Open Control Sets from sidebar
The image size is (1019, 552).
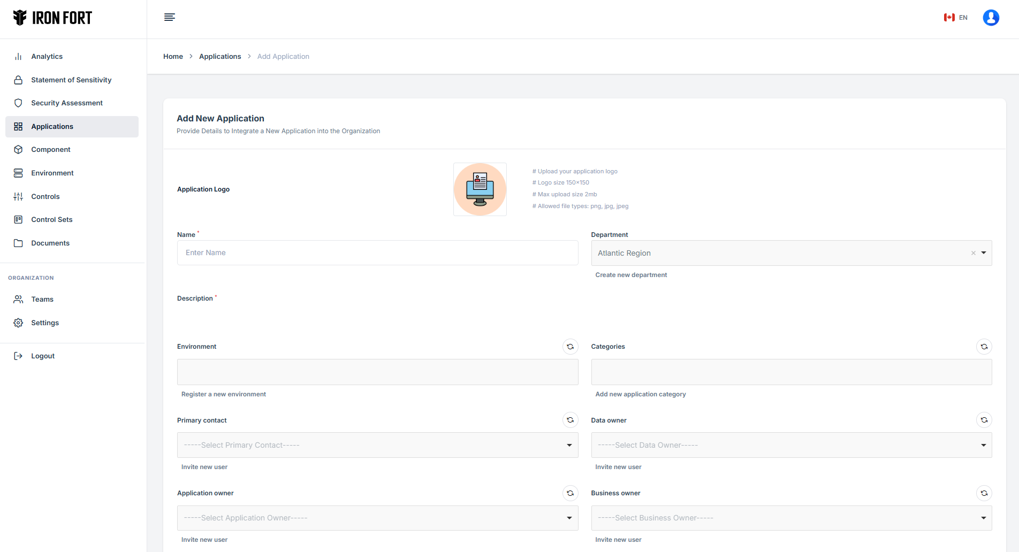52,219
